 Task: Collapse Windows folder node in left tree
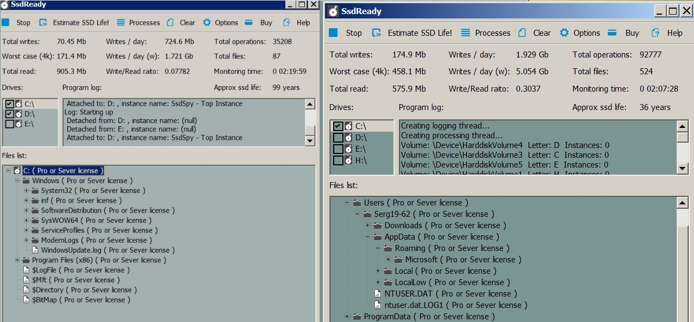click(x=17, y=181)
